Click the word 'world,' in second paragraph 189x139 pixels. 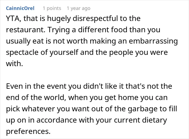[54, 97]
